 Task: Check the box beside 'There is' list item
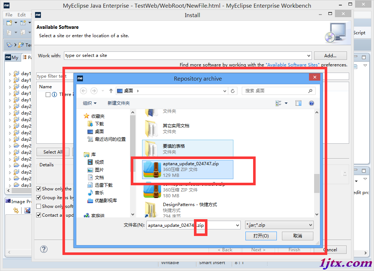click(48, 94)
